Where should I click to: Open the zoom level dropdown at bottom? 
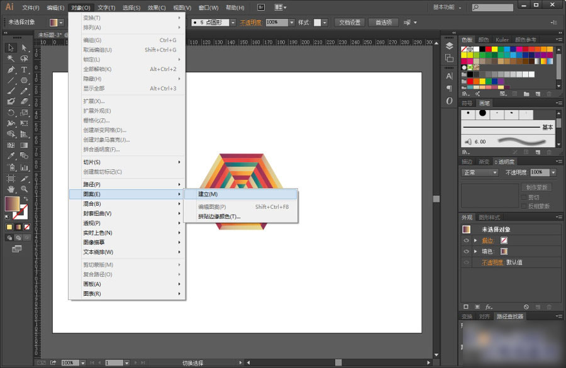(83, 362)
